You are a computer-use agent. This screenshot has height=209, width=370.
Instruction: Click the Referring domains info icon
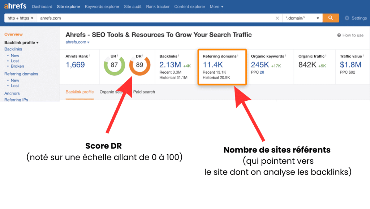(238, 55)
